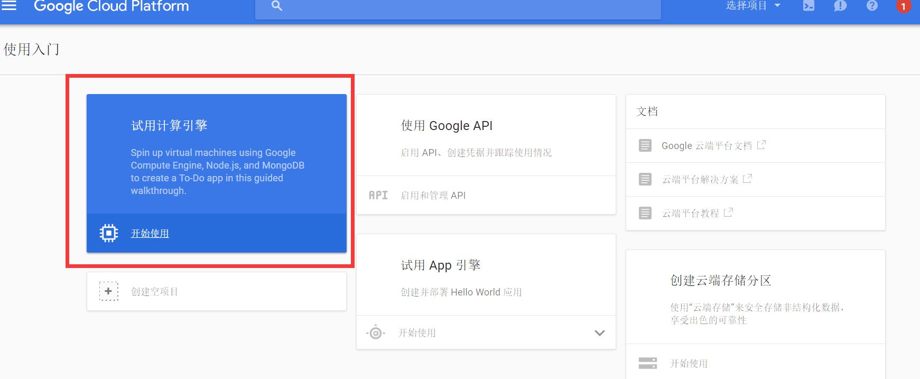Click the compute engine chip icon
This screenshot has width=920, height=379.
[109, 233]
